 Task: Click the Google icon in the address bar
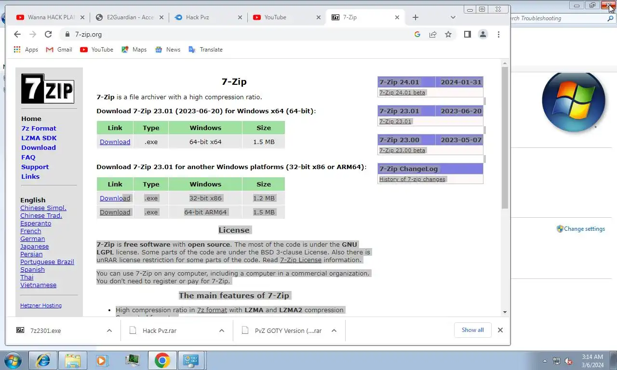pyautogui.click(x=417, y=34)
